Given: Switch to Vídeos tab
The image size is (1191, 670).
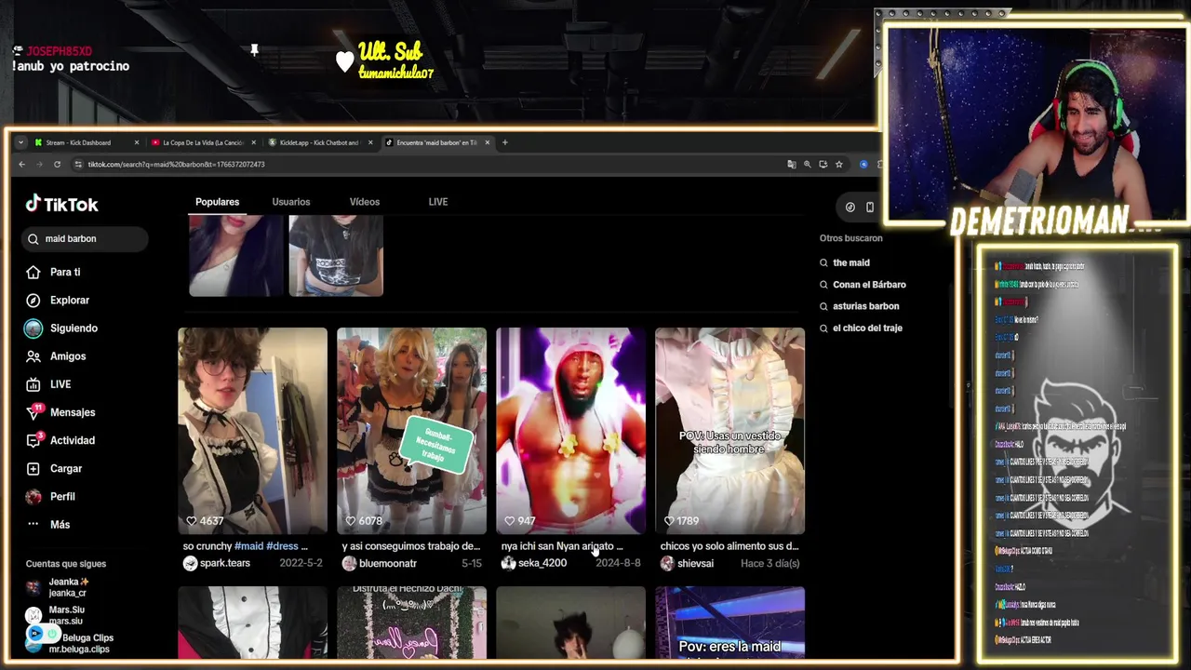Looking at the screenshot, I should click(x=364, y=202).
